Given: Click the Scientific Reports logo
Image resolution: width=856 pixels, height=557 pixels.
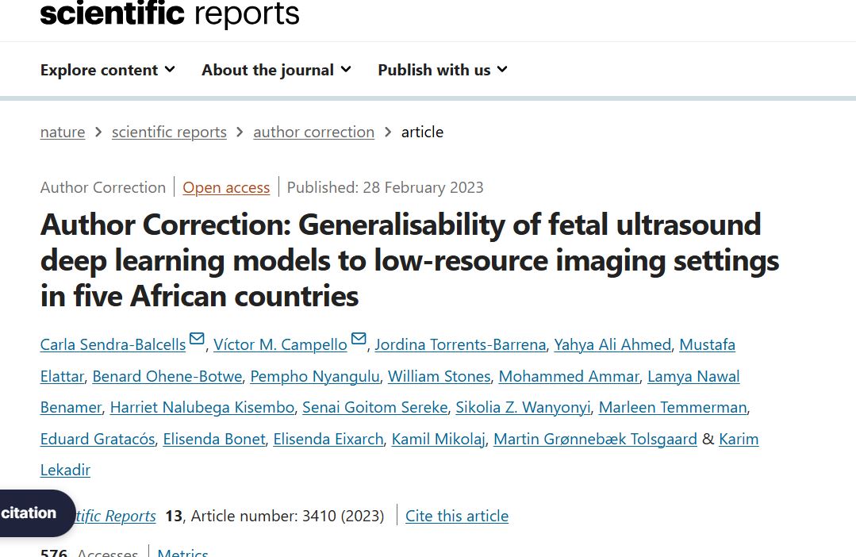Looking at the screenshot, I should pyautogui.click(x=170, y=13).
